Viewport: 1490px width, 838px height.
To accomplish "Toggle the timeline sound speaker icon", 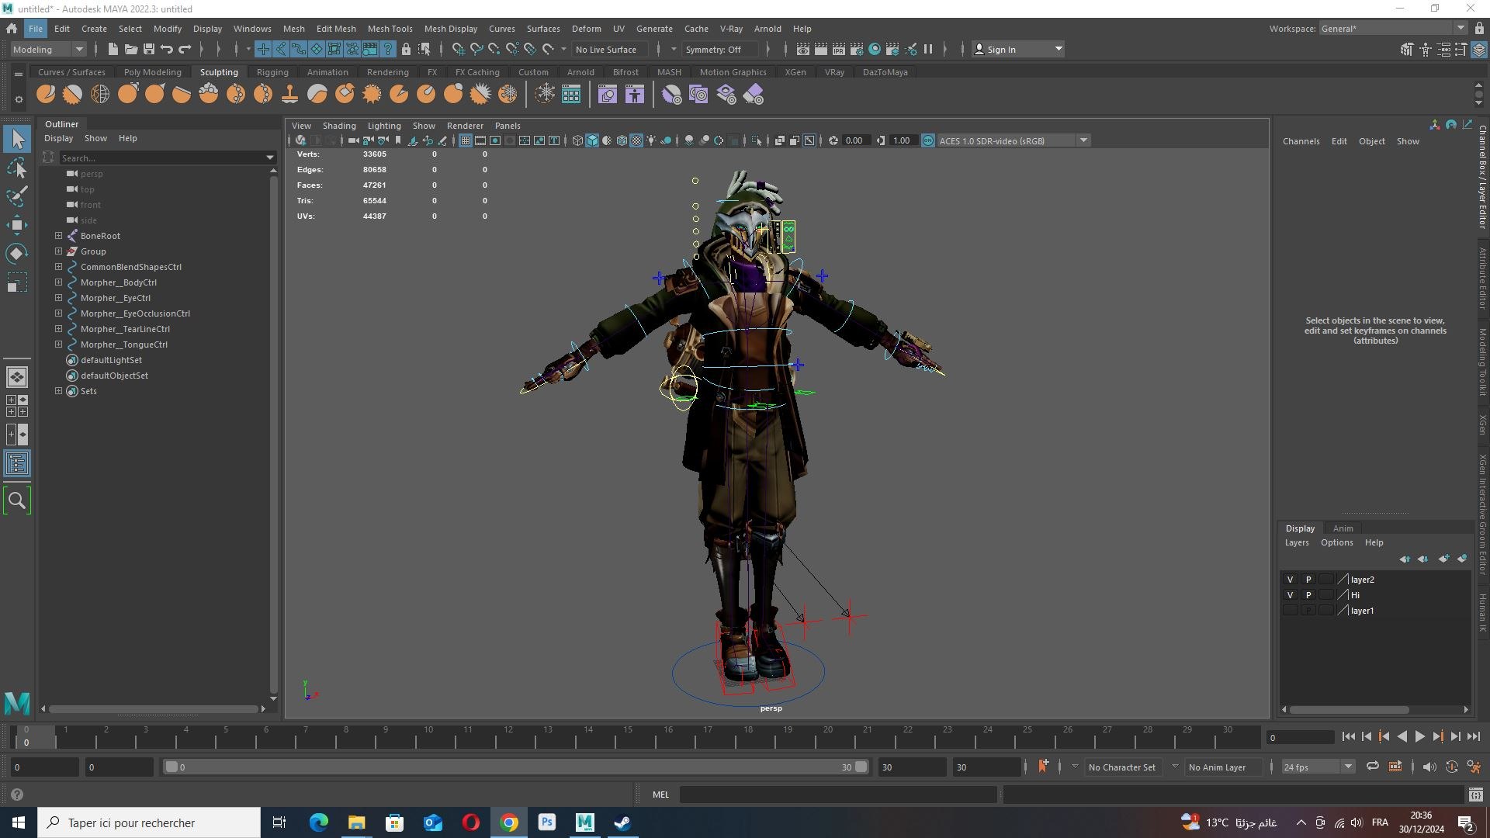I will [1429, 767].
